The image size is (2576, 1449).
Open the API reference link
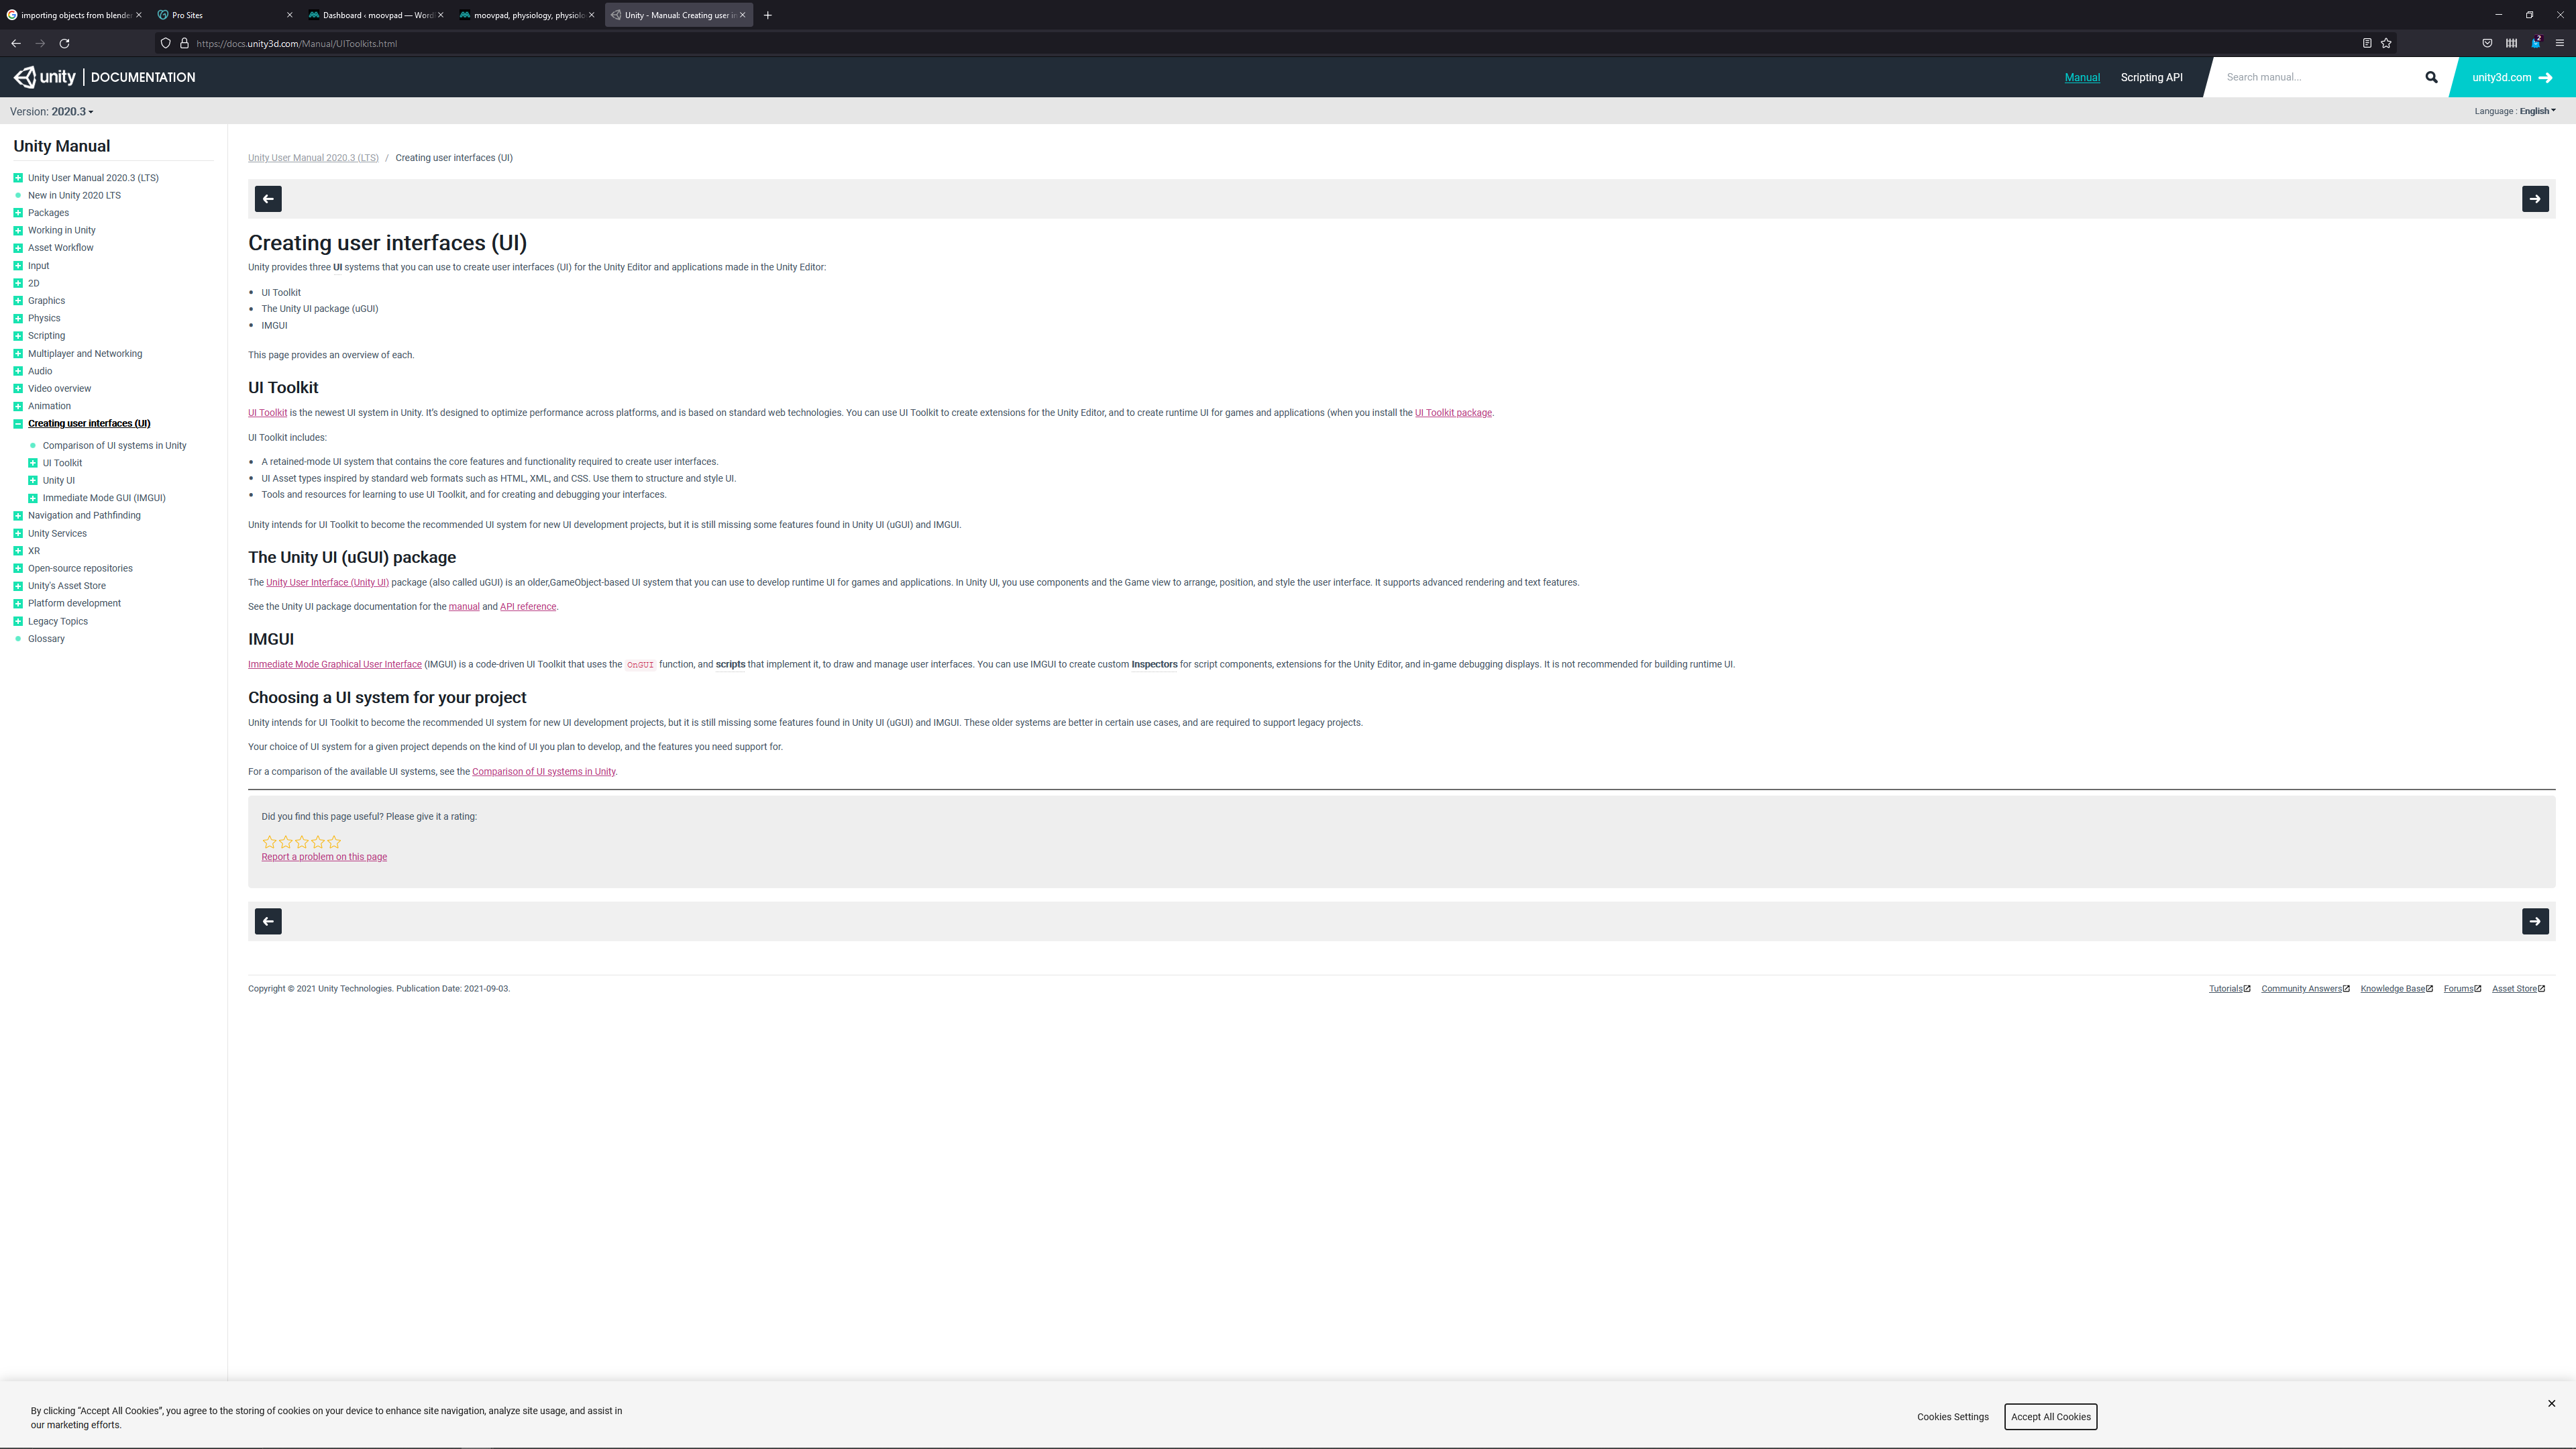pyautogui.click(x=527, y=607)
